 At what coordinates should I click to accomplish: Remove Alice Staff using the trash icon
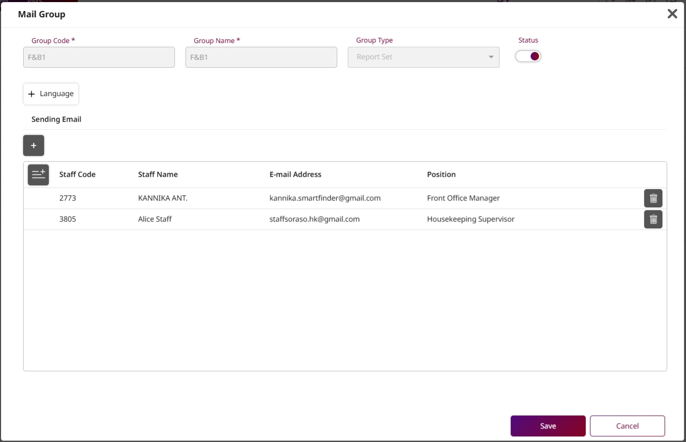click(x=653, y=219)
